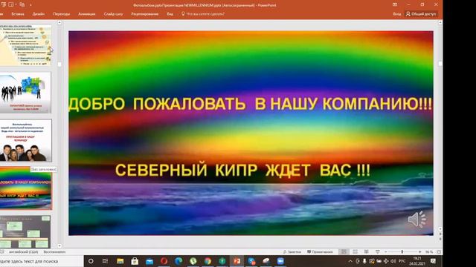Click the 'ДОБРО ПОЖАЛОВАТЬ В НАШУ КОМПАНИЮ!!!' text
Screen dimensions: 476x267
[x=251, y=104]
